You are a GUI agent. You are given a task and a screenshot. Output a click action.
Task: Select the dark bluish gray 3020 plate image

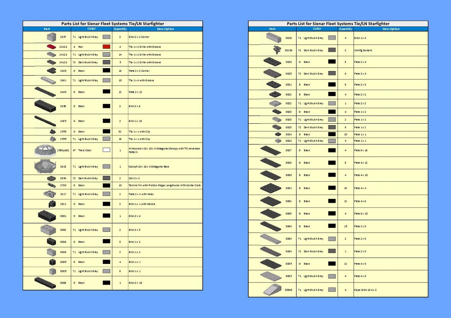click(272, 73)
